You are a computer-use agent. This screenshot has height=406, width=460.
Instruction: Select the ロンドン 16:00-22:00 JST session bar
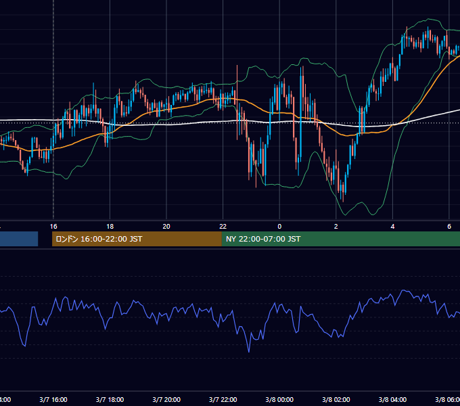(137, 239)
